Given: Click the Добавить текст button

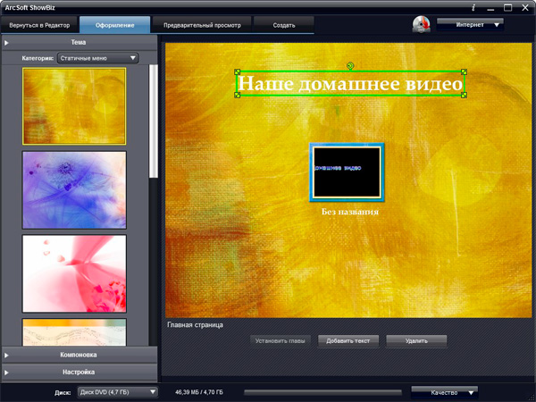Looking at the screenshot, I should click(x=347, y=341).
